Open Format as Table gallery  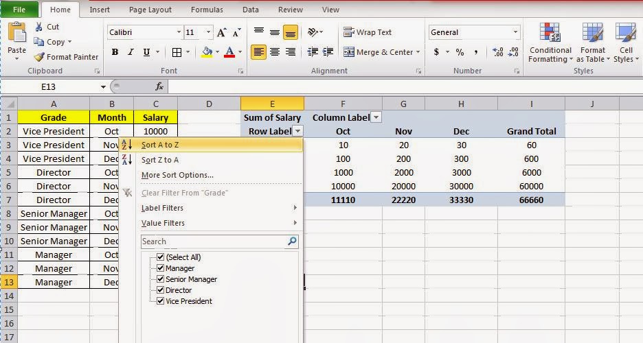click(x=593, y=43)
